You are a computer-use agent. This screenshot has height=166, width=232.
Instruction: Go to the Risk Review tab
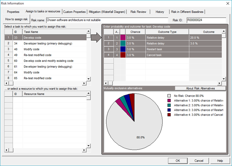tap(138, 12)
